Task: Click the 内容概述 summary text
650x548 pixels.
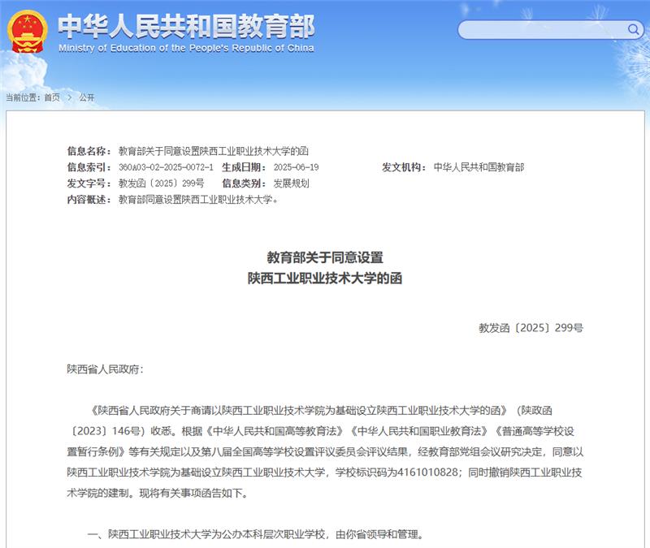Action: pos(198,200)
